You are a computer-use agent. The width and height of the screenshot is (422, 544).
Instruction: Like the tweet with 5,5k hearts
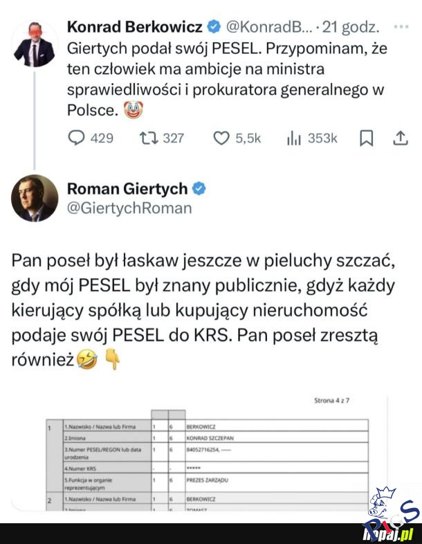click(221, 138)
